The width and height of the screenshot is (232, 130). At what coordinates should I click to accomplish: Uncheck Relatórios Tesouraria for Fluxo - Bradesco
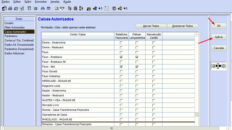coord(121,57)
